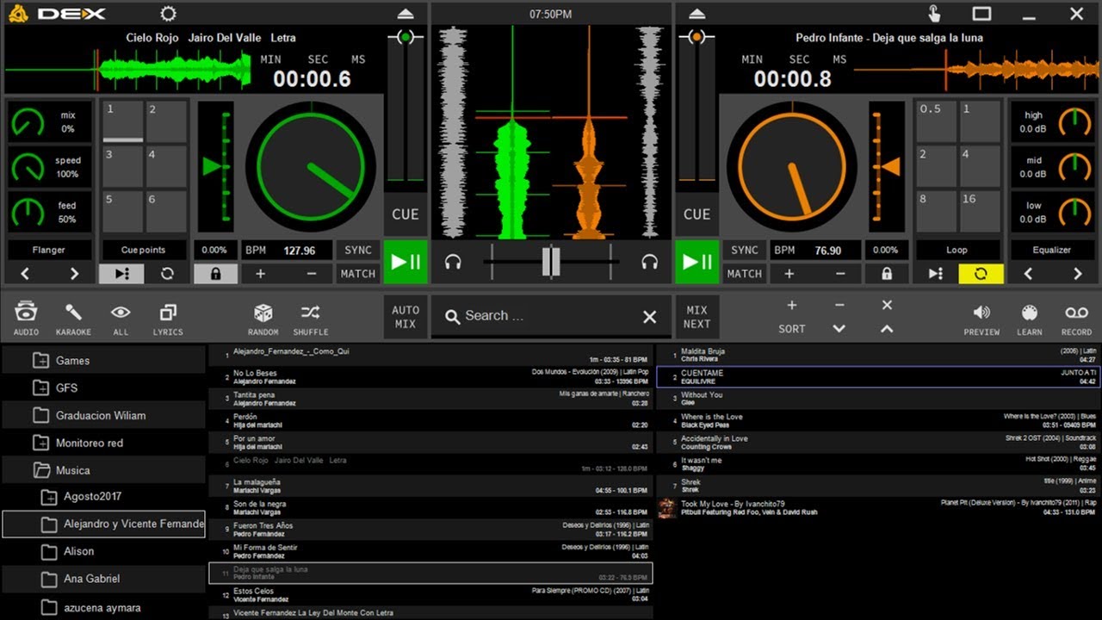Viewport: 1102px width, 620px height.
Task: Click SYNC on the right deck
Action: (x=745, y=250)
